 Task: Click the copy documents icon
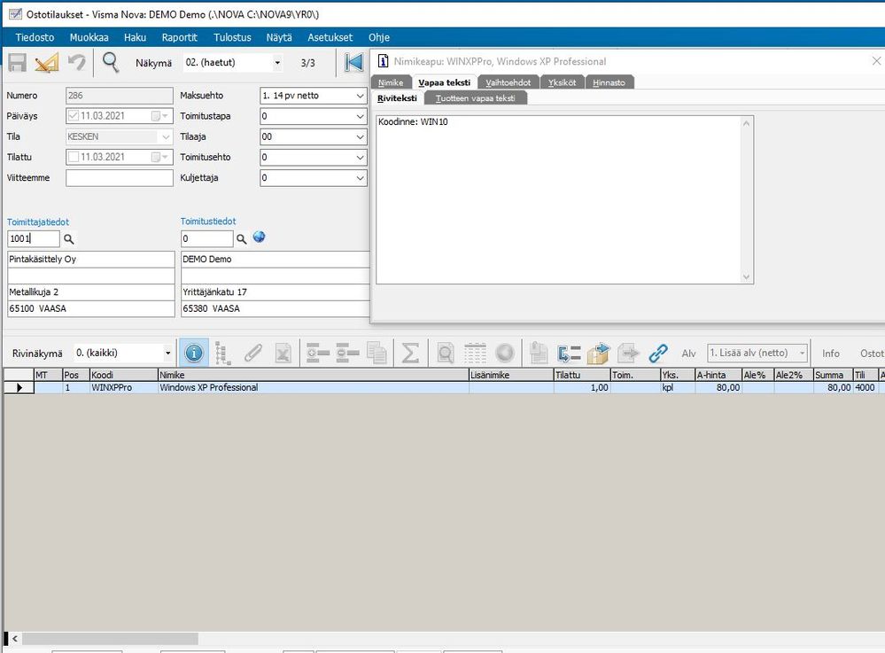[377, 354]
